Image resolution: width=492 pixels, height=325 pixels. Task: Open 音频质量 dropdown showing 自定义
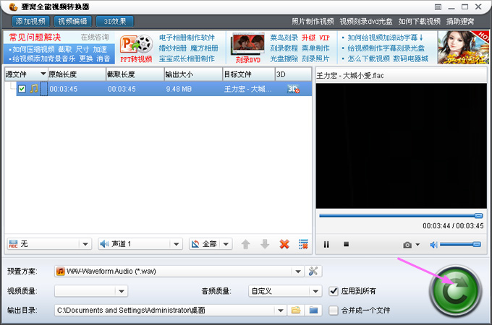point(315,291)
